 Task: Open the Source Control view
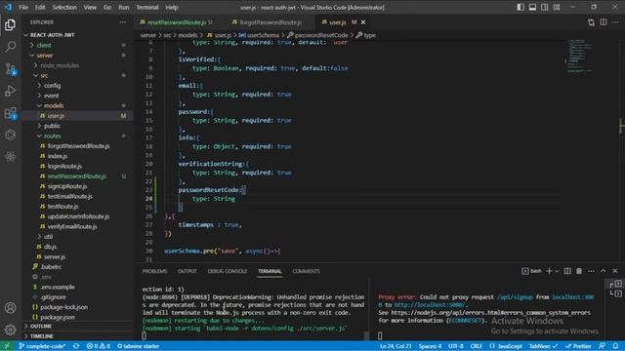click(11, 69)
